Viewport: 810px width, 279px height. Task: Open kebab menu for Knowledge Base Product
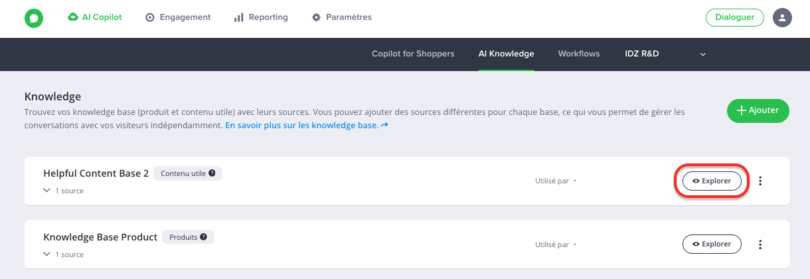click(760, 244)
